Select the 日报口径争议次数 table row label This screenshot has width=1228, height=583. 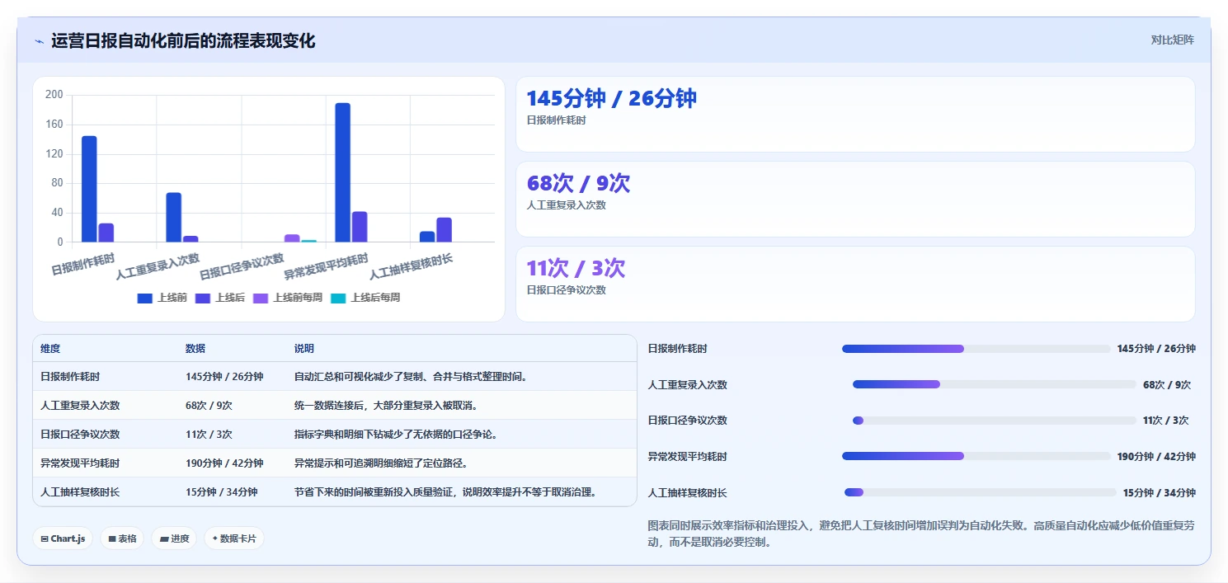click(80, 435)
